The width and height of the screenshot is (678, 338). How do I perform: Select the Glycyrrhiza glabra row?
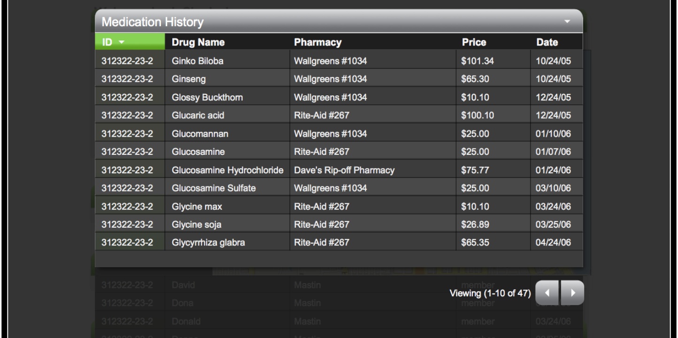coord(339,243)
